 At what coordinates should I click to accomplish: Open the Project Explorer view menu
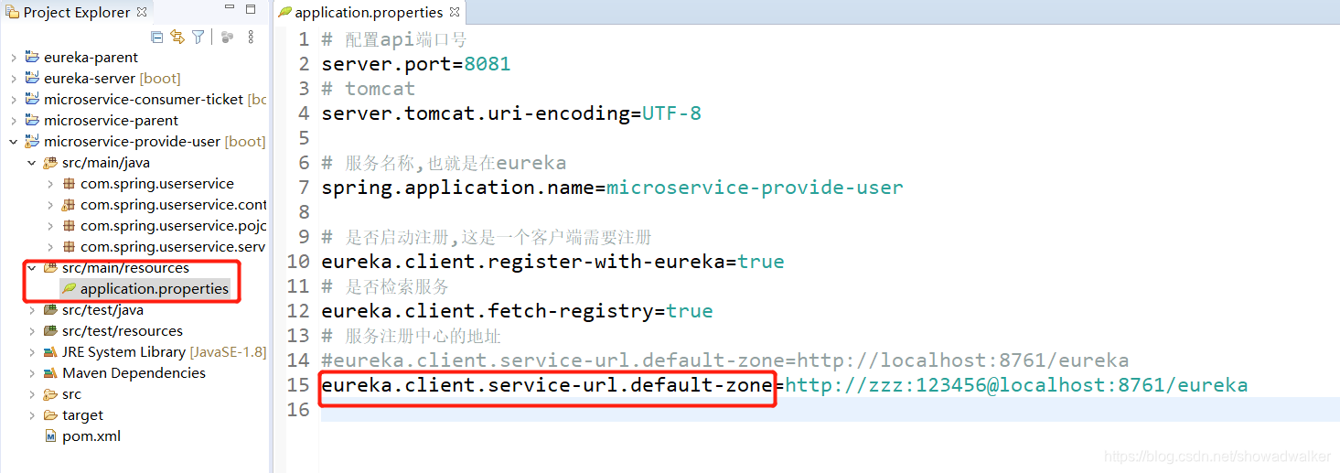pyautogui.click(x=251, y=37)
